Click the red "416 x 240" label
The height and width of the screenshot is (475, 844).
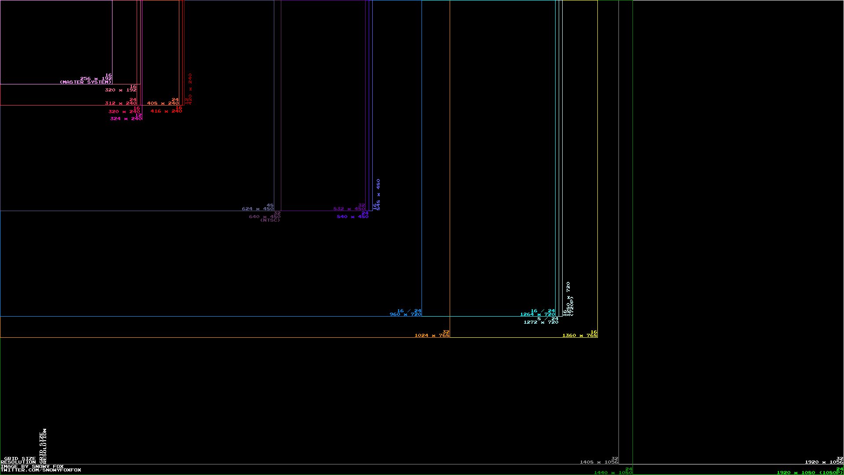click(167, 111)
